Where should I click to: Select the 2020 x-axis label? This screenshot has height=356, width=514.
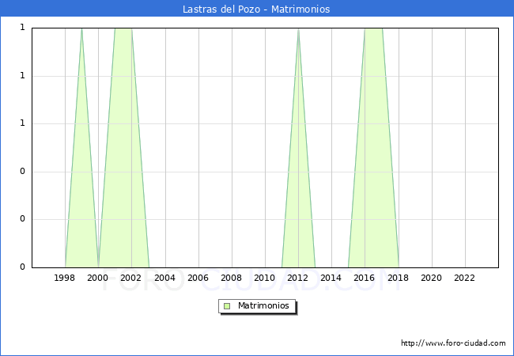pyautogui.click(x=431, y=278)
